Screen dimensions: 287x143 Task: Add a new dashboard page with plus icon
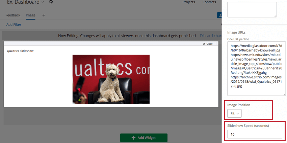point(44,15)
